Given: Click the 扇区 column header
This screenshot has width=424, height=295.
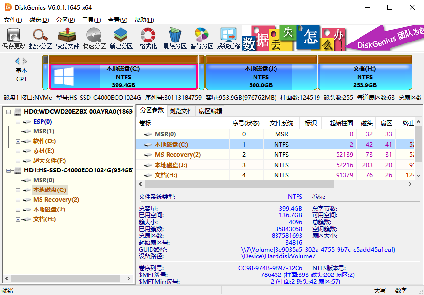Looking at the screenshot, I should pos(386,123).
